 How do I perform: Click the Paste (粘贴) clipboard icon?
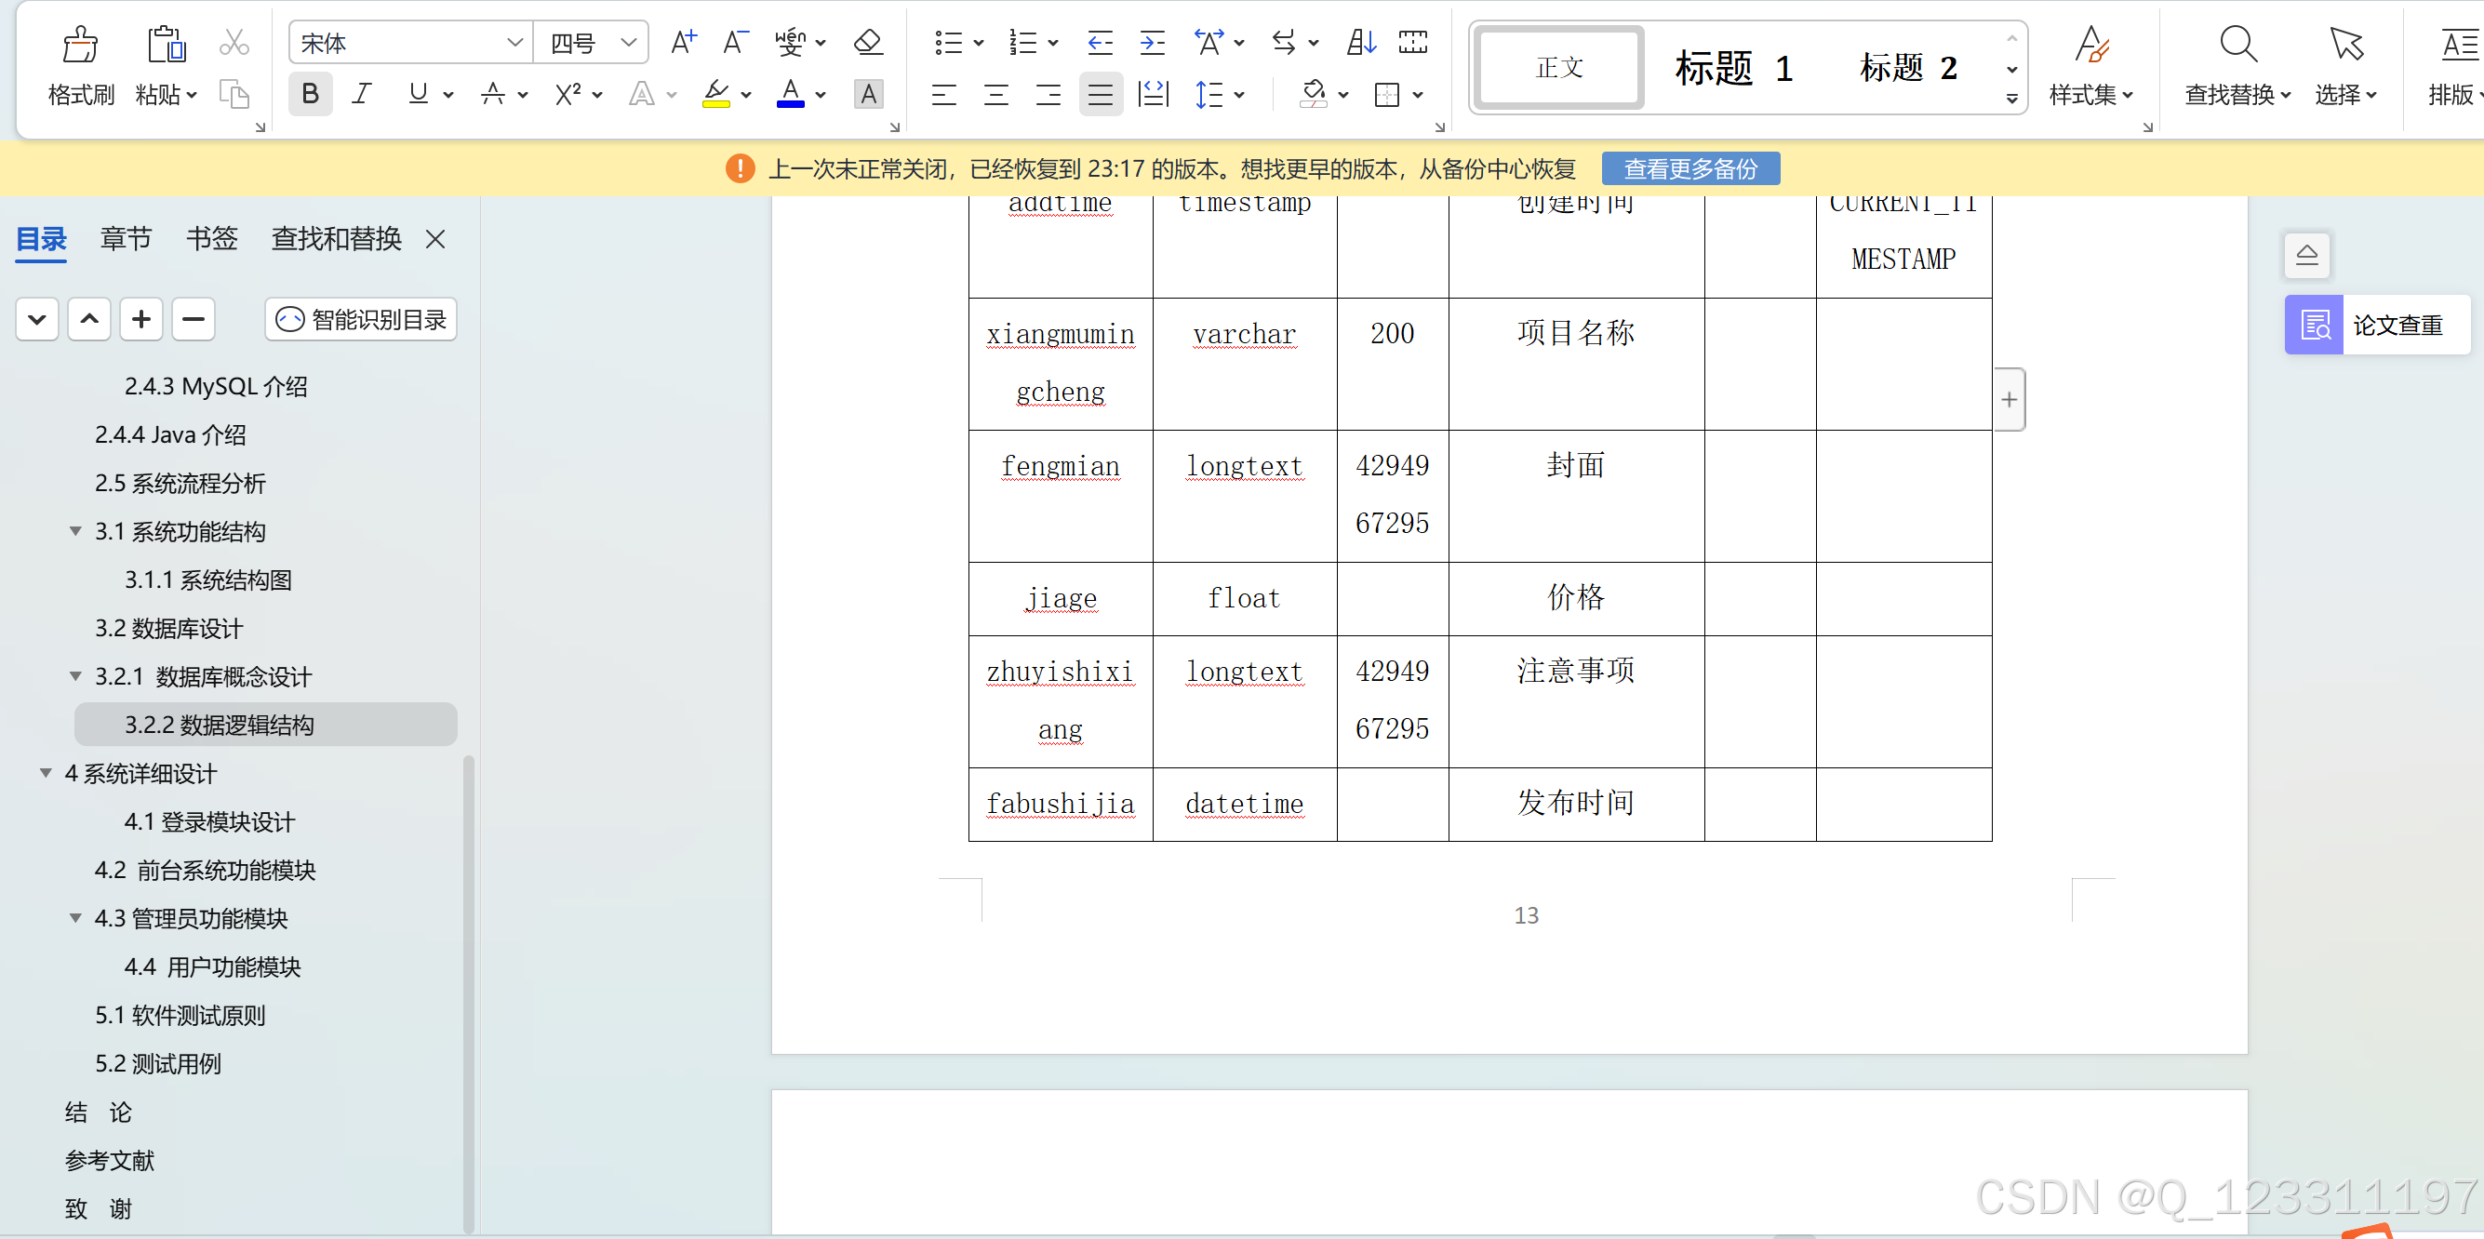pos(166,45)
